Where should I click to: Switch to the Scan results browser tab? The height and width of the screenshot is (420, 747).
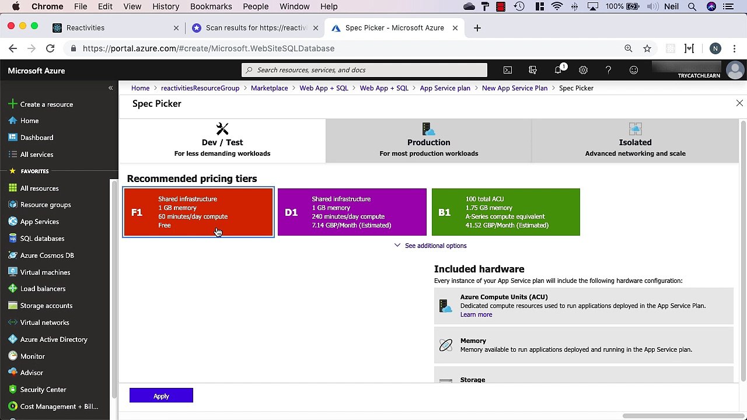tap(254, 28)
